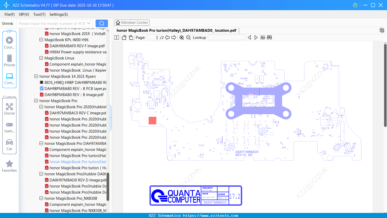The width and height of the screenshot is (387, 218).
Task: Open the model number dropdown arrow
Action: pos(89,23)
